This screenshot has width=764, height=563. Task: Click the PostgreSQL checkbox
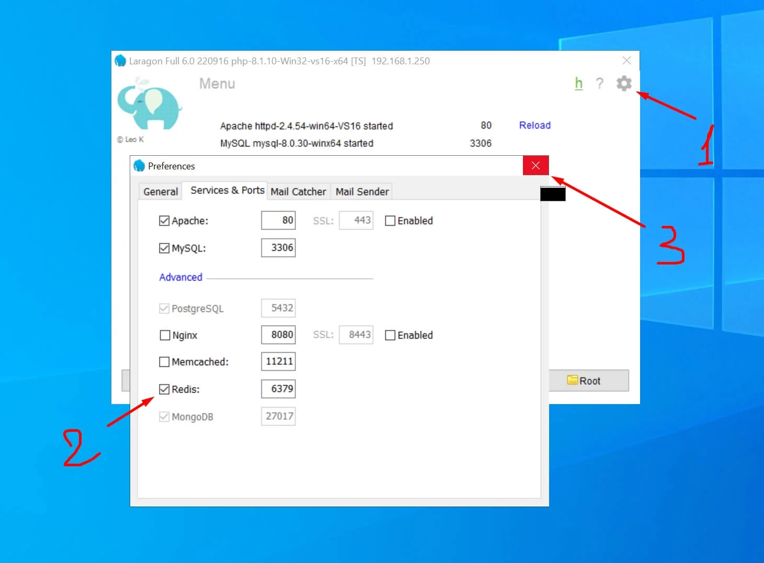(x=164, y=308)
